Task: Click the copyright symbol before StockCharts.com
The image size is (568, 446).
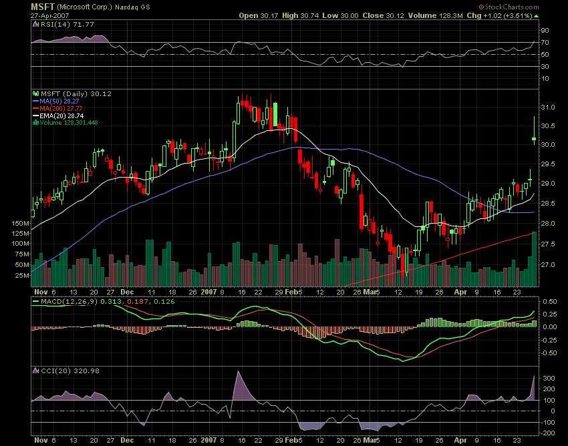Action: [x=481, y=7]
